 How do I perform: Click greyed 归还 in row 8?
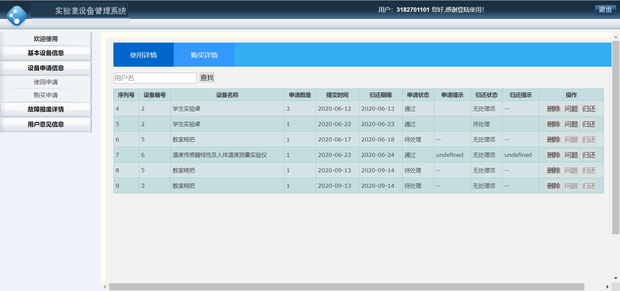[589, 170]
